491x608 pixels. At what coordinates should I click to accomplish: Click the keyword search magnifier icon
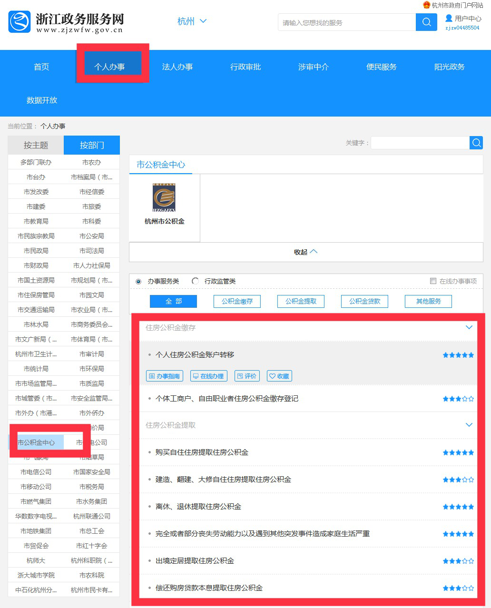pyautogui.click(x=476, y=142)
